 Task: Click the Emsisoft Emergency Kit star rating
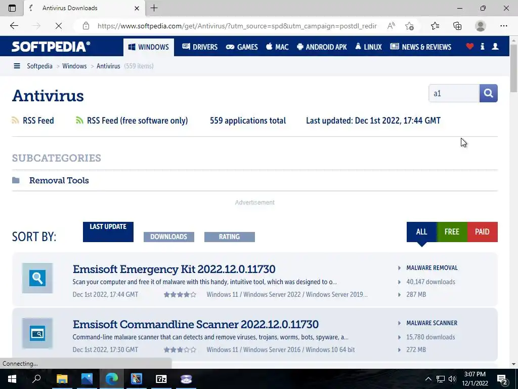tap(180, 294)
